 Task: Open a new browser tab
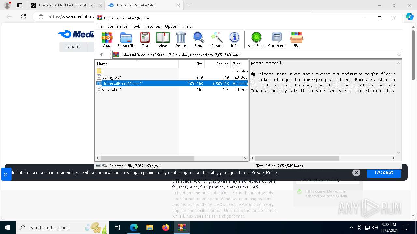[x=189, y=5]
